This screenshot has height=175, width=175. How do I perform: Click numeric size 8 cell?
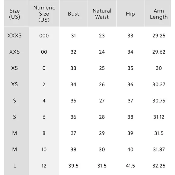pos(44,133)
